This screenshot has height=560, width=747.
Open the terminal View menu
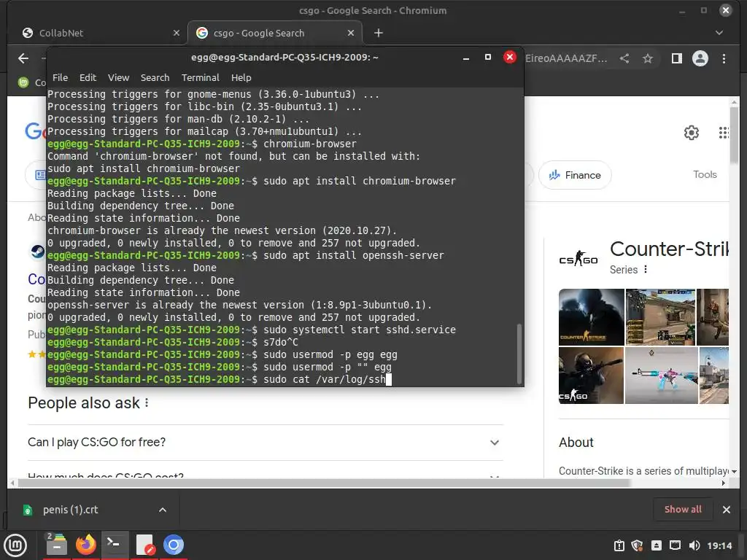pyautogui.click(x=118, y=77)
